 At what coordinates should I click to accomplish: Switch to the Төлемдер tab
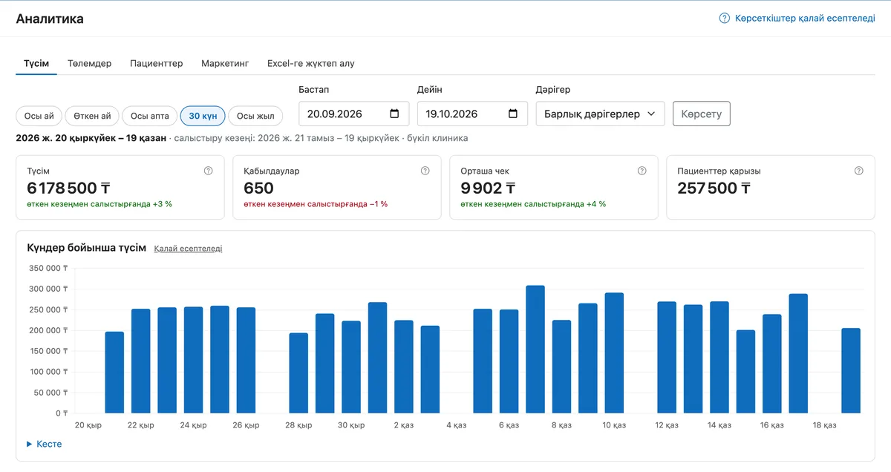[x=90, y=63]
